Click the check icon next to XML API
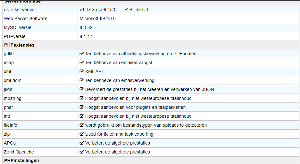 (x=82, y=71)
